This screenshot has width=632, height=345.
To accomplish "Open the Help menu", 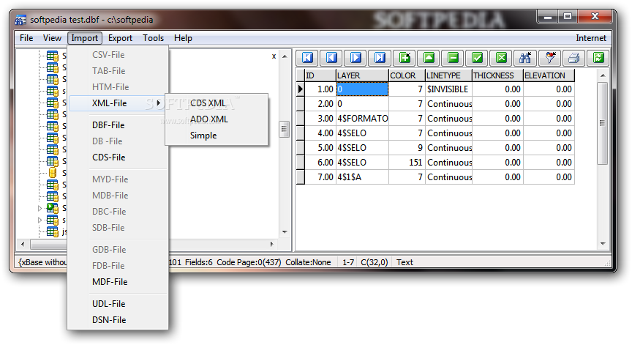I will tap(183, 38).
